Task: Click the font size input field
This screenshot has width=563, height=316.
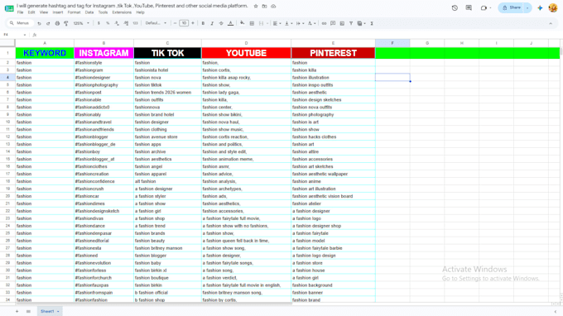Action: pos(184,23)
